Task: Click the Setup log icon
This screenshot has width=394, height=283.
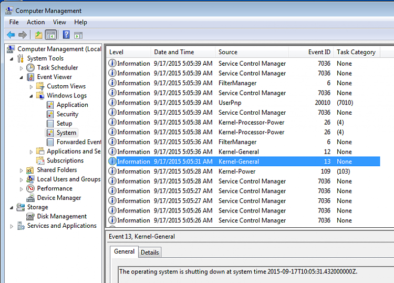Action: pos(50,124)
